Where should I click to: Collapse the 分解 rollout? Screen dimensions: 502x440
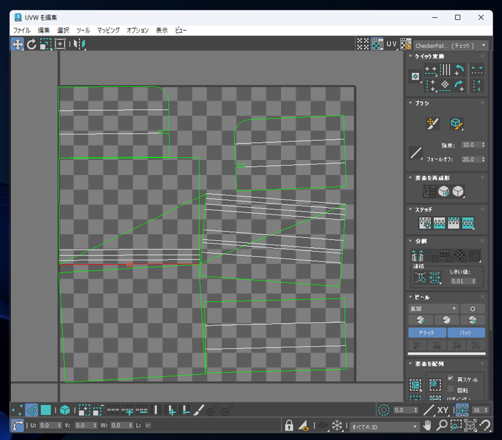(x=410, y=241)
